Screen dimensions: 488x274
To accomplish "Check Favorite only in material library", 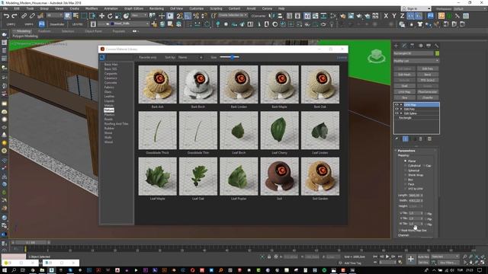I will tap(137, 58).
